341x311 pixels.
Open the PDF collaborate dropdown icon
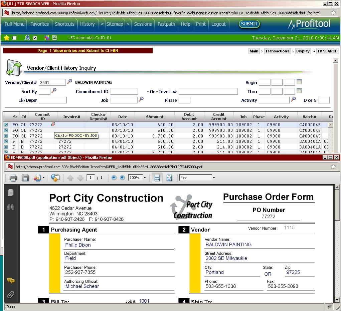pyautogui.click(x=39, y=178)
